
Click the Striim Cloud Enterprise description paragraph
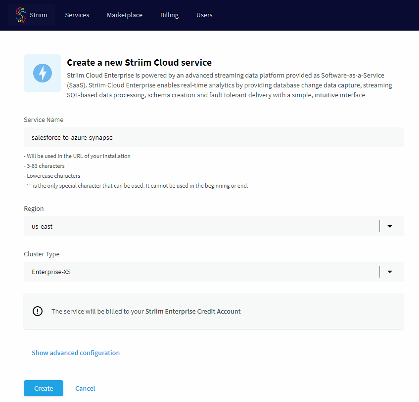pos(229,85)
